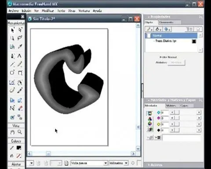
Task: Open the Edición menu
Action: (x=26, y=11)
